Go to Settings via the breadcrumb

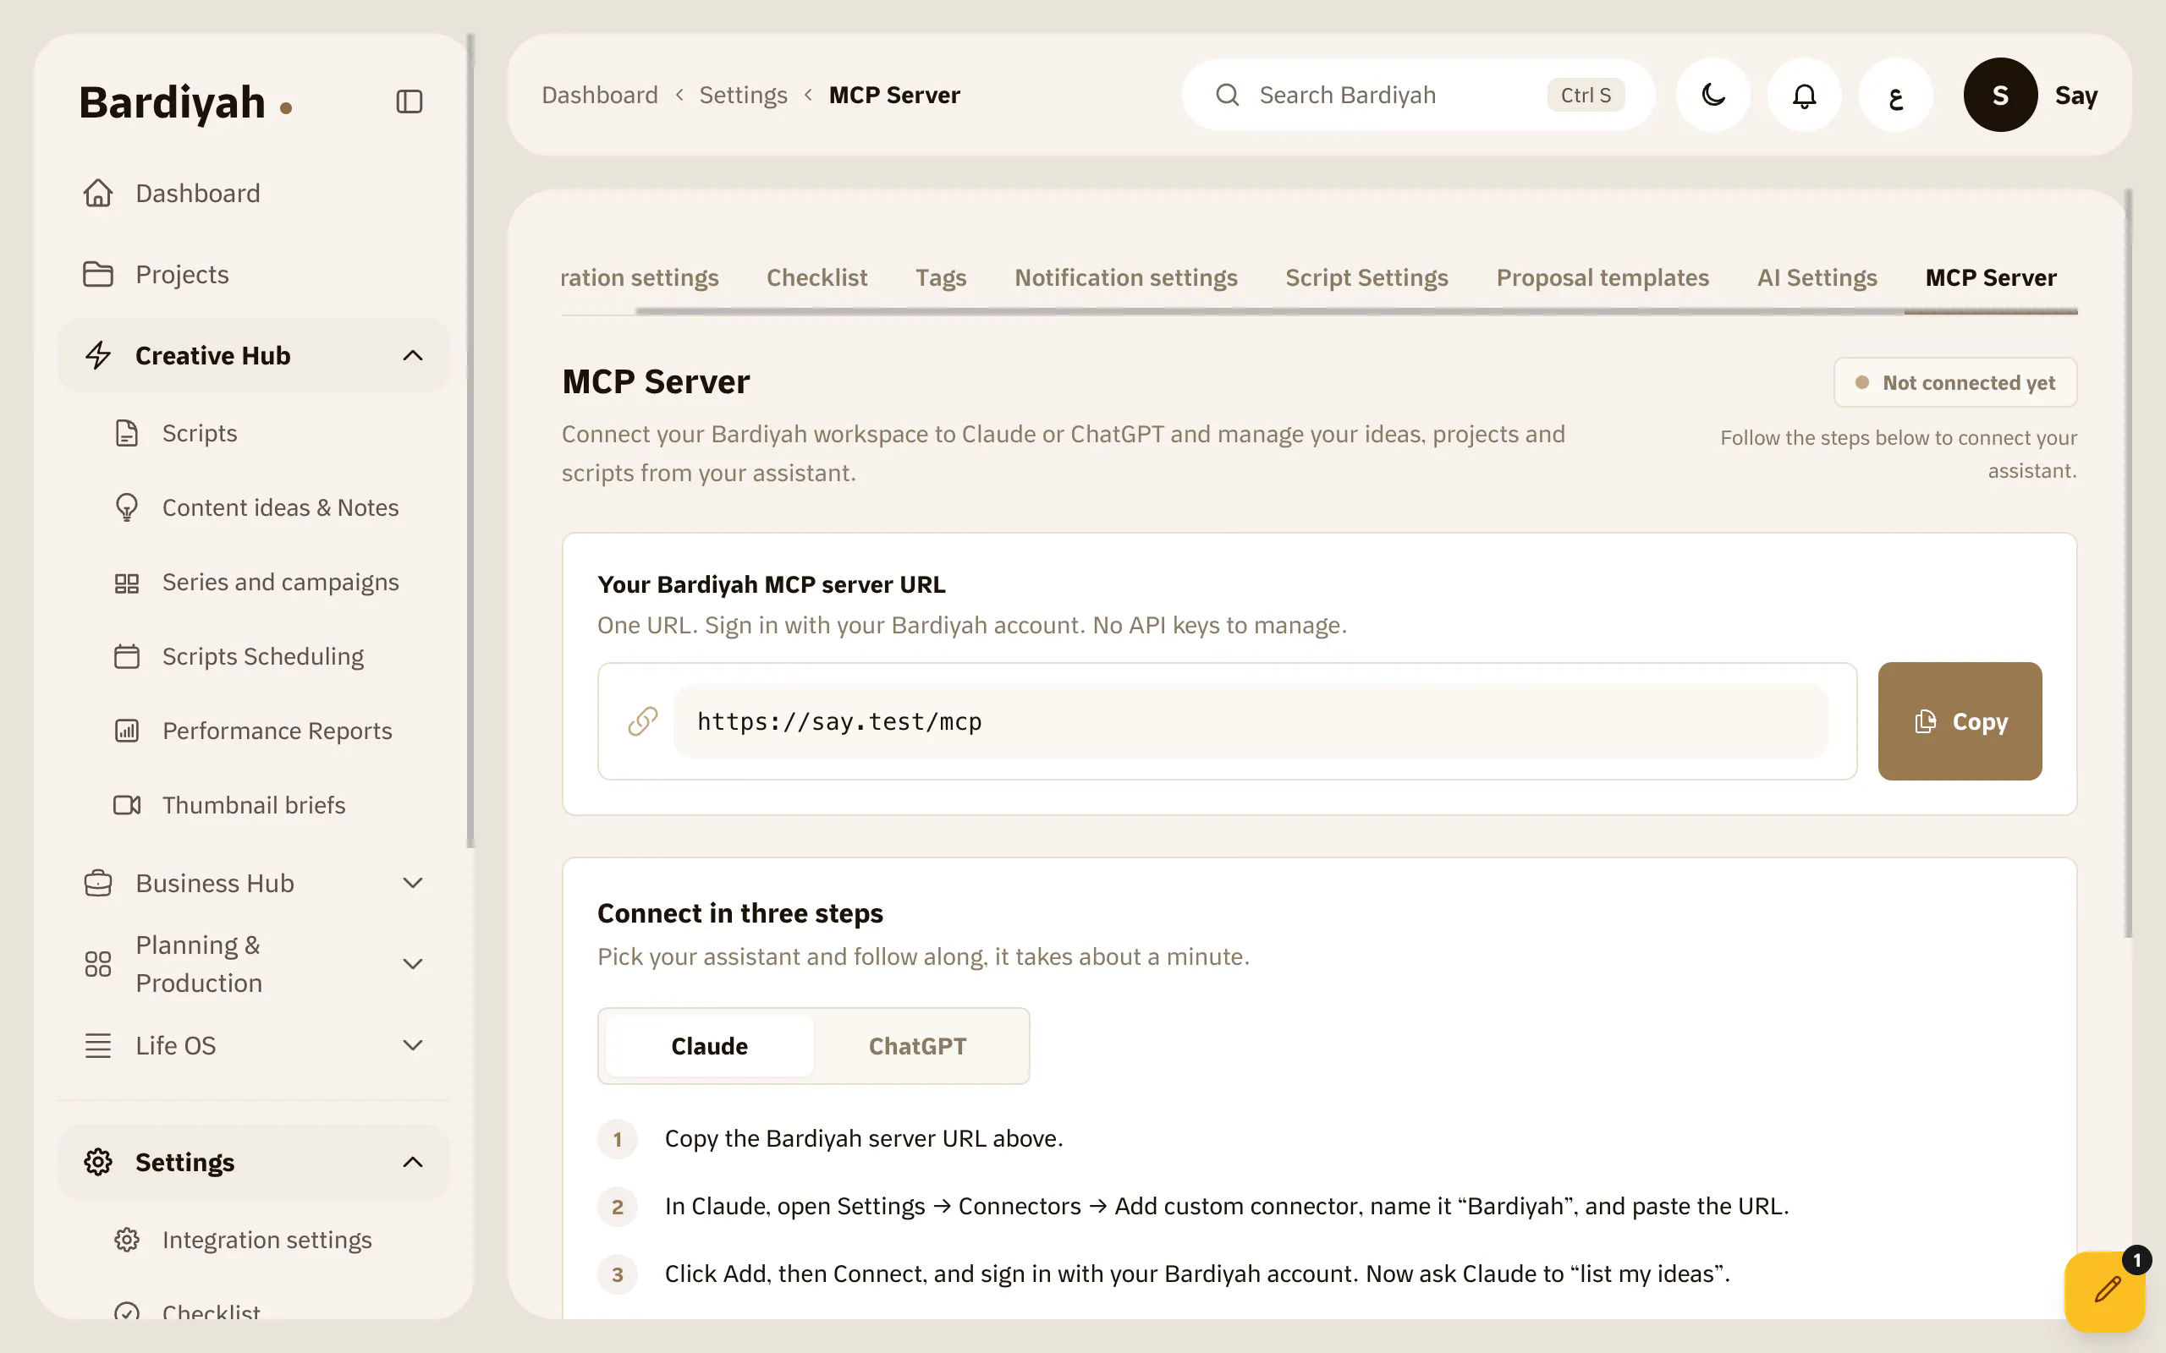coord(743,95)
